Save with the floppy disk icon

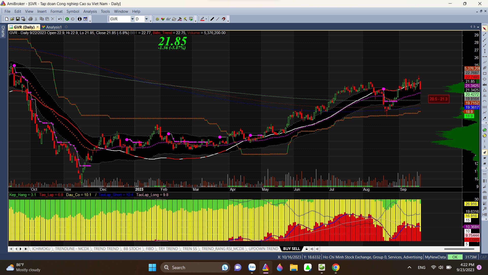18,19
